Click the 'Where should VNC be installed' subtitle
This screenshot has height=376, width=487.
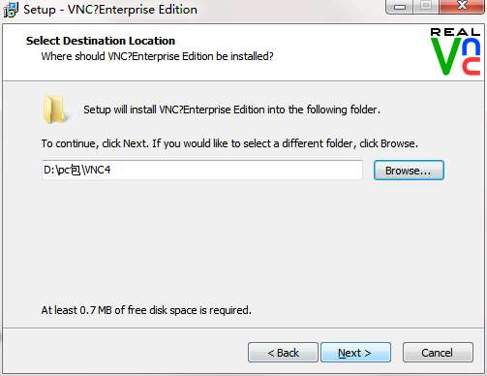click(x=157, y=56)
